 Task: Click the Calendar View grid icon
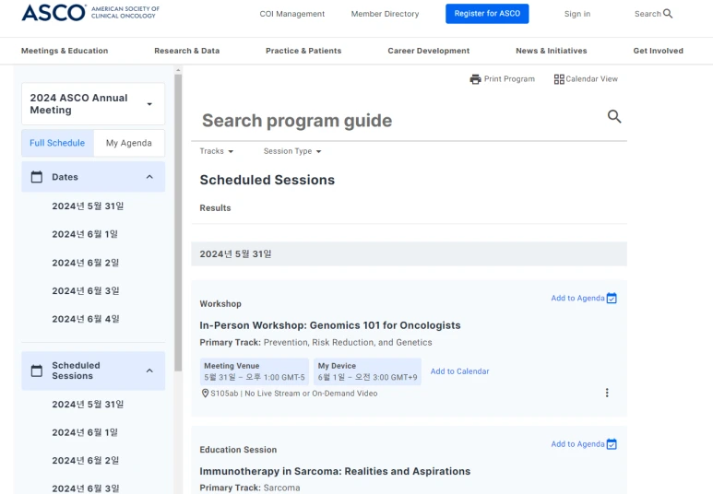point(559,79)
